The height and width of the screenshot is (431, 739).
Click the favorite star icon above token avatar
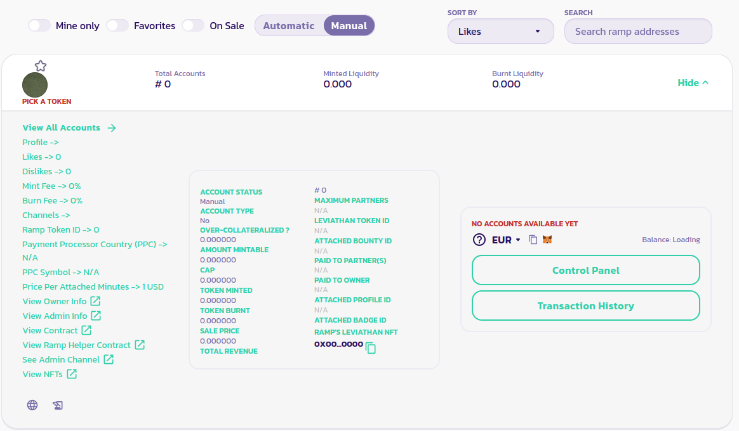[x=41, y=66]
